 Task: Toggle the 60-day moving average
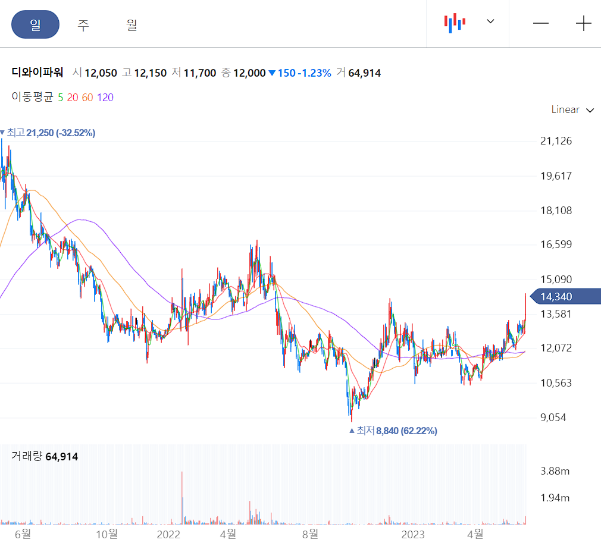[87, 98]
